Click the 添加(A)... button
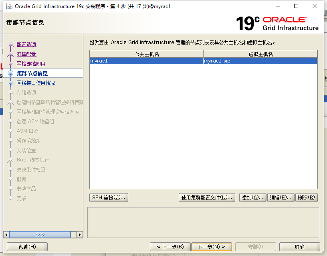The height and width of the screenshot is (256, 327). 252,198
